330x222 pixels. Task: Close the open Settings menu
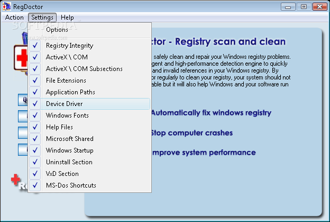click(x=42, y=17)
